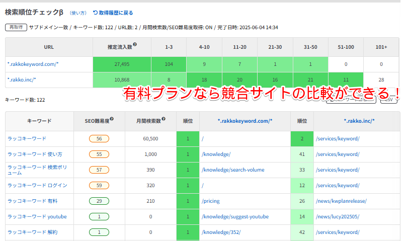This screenshot has height=241, width=407.
Task: Open keyword ラッコキーワード youtube link
Action: tap(37, 216)
